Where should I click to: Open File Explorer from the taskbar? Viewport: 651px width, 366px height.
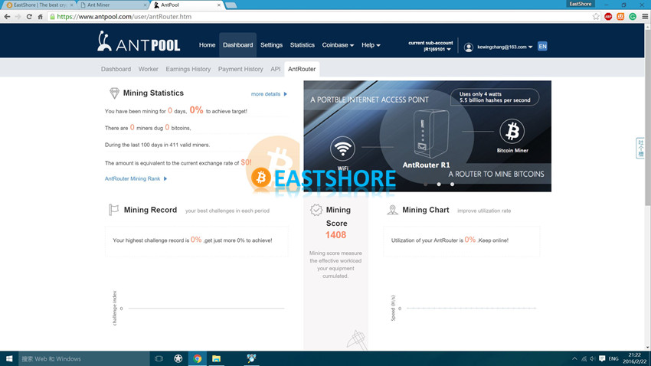click(x=216, y=358)
